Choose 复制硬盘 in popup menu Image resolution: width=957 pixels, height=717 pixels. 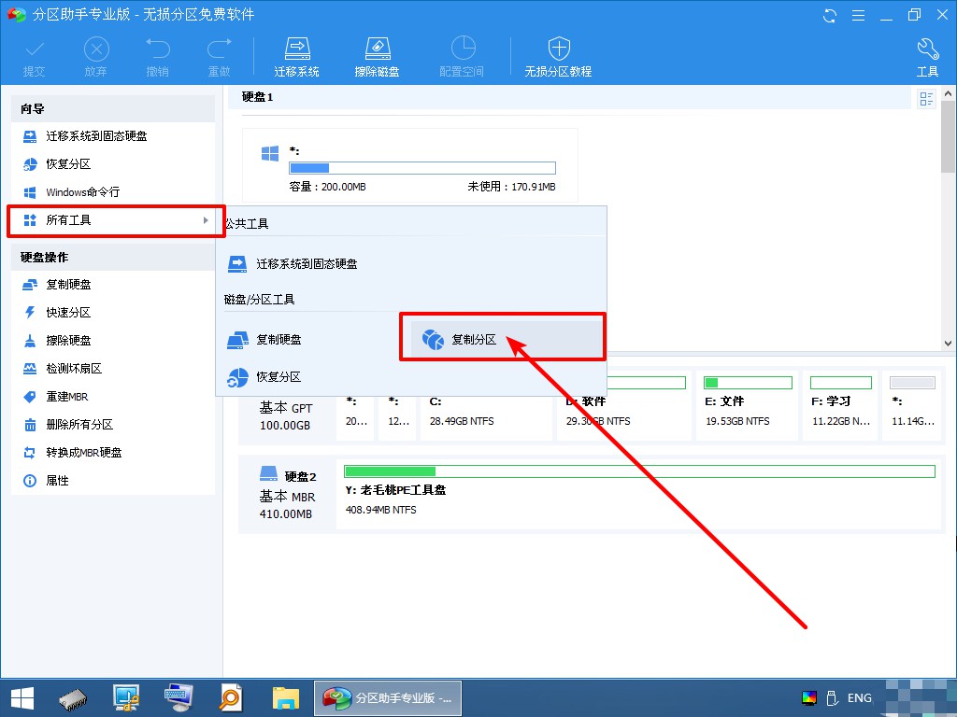[264, 340]
